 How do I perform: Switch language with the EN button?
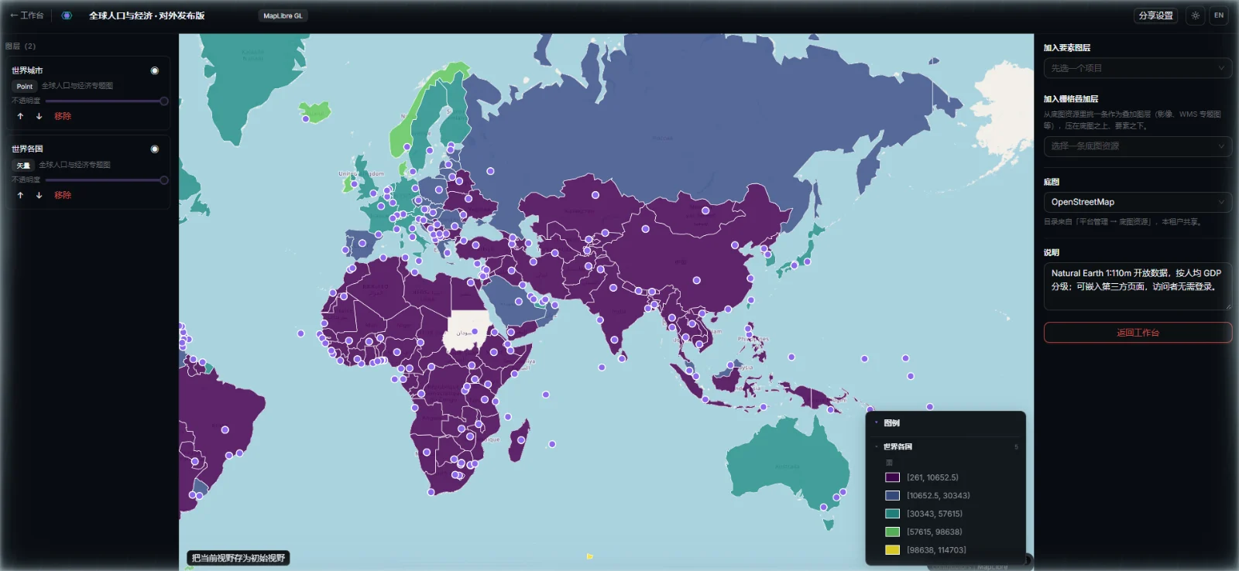tap(1219, 15)
